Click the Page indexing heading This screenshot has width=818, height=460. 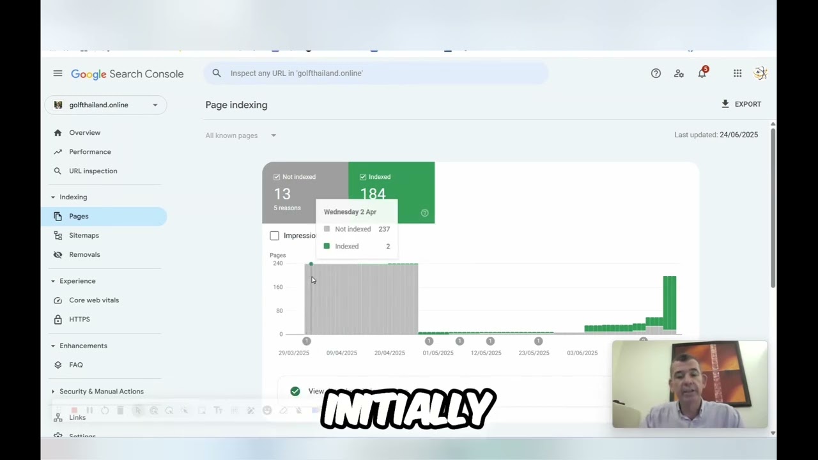click(x=236, y=105)
